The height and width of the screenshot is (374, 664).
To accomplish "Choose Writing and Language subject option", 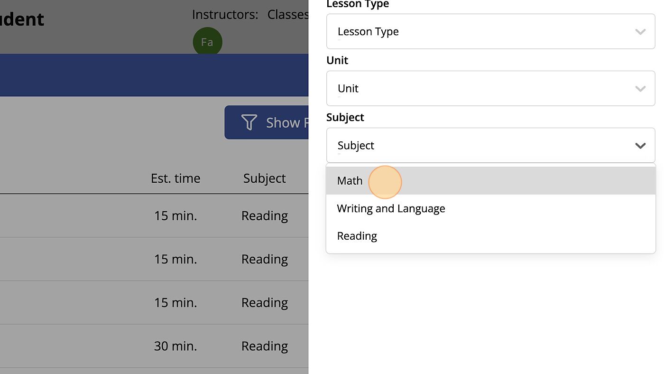I will [x=391, y=208].
